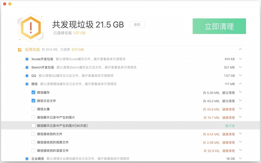Collapse the 应用垃圾 section chevron

(240, 49)
